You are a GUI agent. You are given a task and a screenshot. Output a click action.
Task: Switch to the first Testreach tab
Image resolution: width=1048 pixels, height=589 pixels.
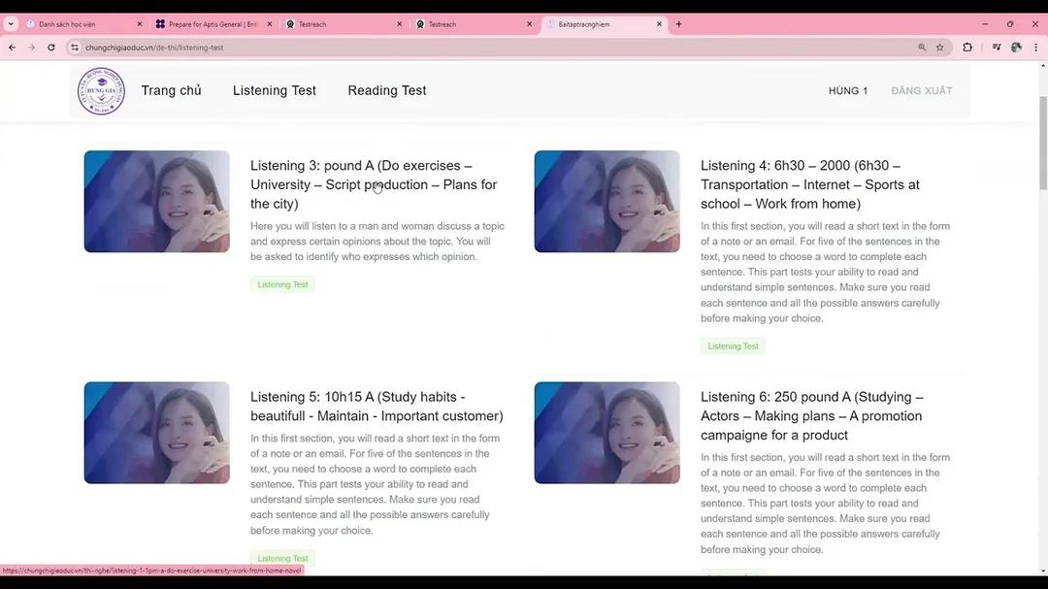pyautogui.click(x=343, y=24)
